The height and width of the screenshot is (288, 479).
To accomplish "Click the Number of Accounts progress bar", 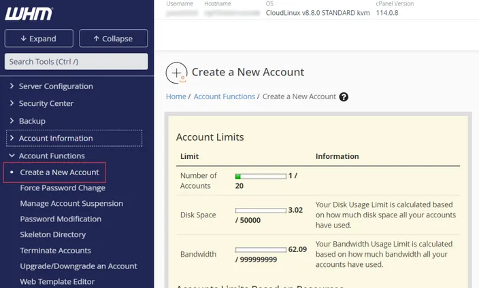I will pyautogui.click(x=261, y=176).
